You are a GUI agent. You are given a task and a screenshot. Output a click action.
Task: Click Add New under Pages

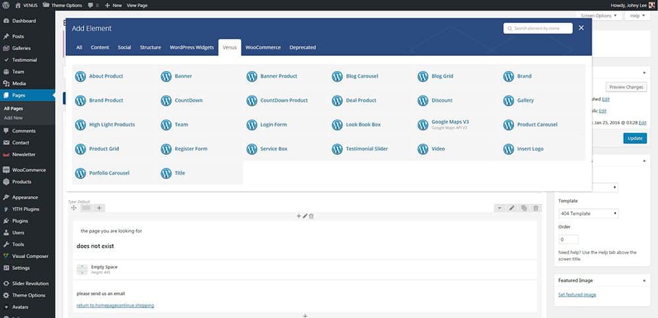point(13,118)
